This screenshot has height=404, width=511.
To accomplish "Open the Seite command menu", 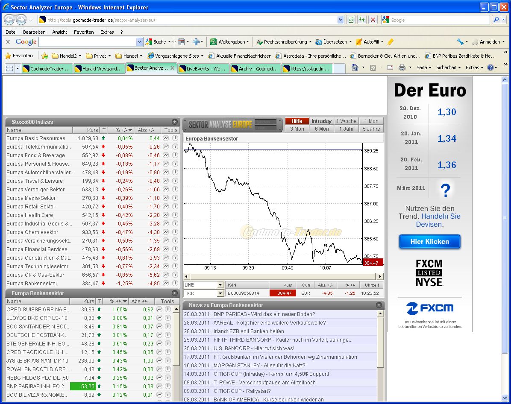I will (x=424, y=67).
